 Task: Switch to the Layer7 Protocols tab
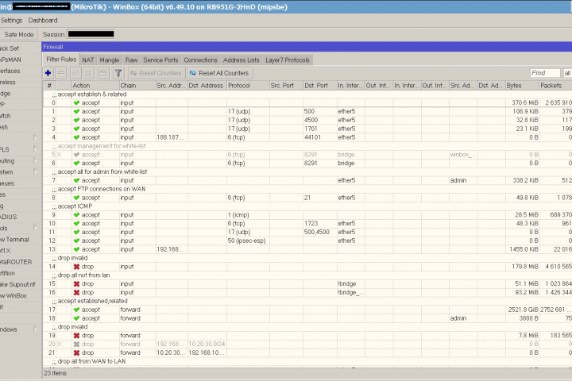[x=288, y=60]
